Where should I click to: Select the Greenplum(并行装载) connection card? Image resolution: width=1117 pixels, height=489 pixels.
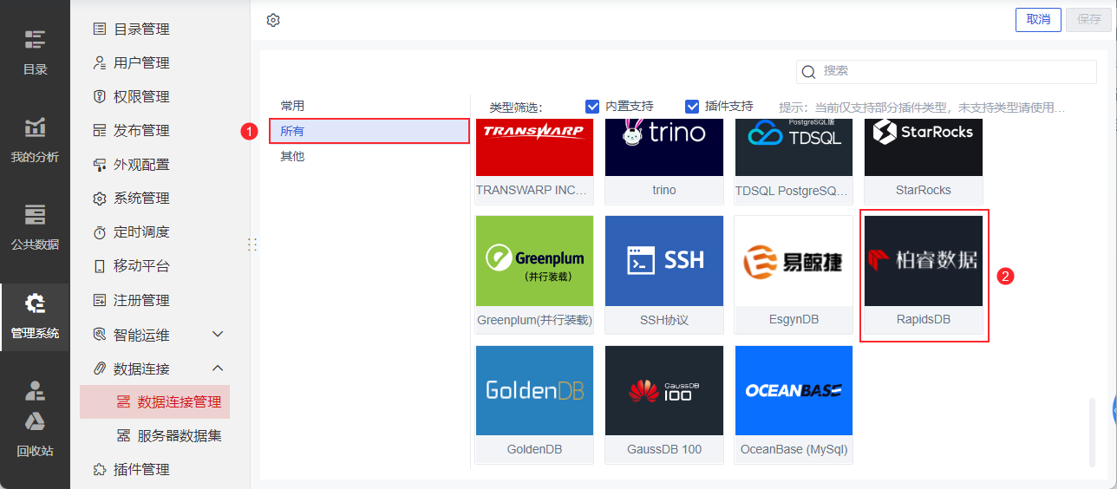coord(534,275)
